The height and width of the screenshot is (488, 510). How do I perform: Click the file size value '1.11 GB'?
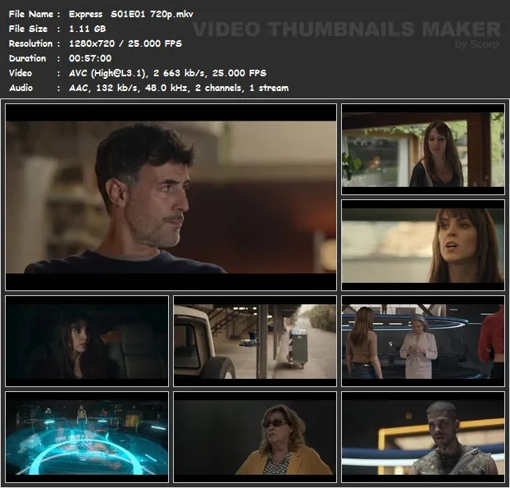click(x=87, y=29)
